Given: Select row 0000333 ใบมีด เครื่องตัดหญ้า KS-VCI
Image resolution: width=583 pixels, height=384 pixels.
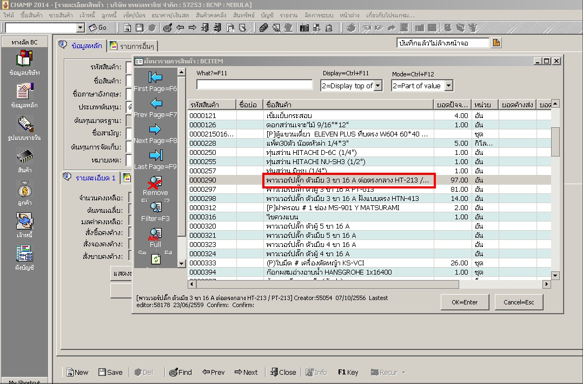Looking at the screenshot, I should click(x=369, y=263).
